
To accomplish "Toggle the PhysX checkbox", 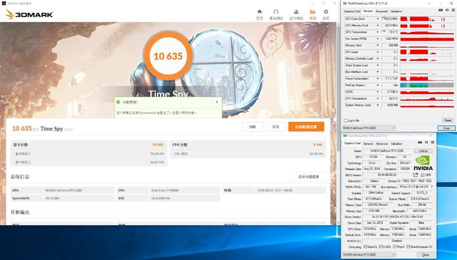I will coord(395,247).
